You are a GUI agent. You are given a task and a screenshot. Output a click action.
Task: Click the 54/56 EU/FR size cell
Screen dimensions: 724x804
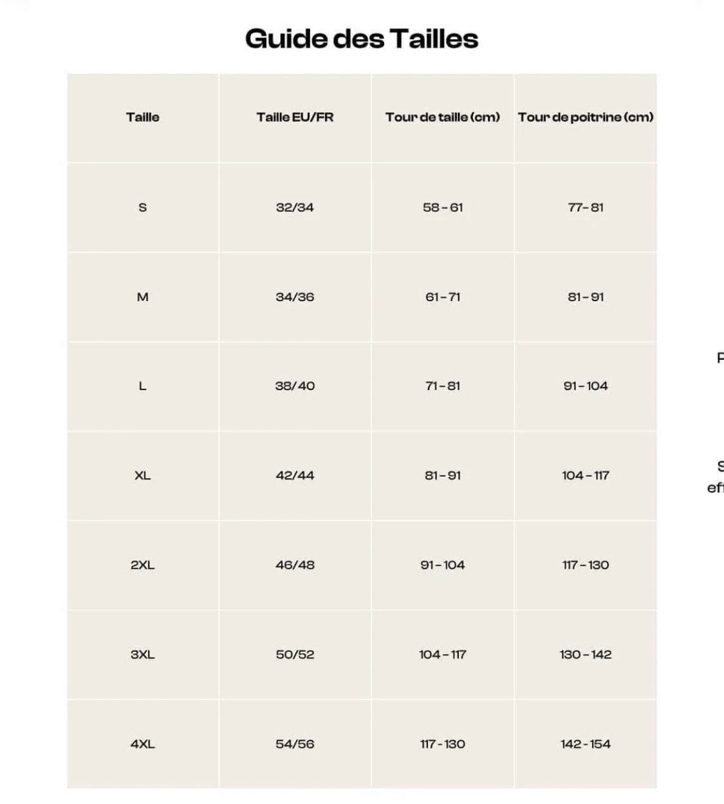pos(295,744)
